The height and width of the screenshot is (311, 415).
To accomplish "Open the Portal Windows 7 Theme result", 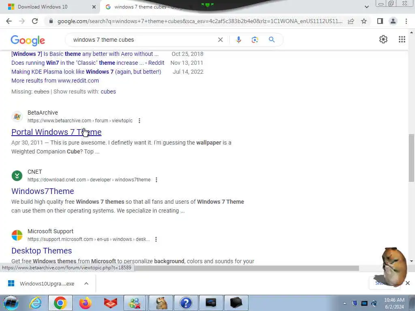I will (x=56, y=132).
